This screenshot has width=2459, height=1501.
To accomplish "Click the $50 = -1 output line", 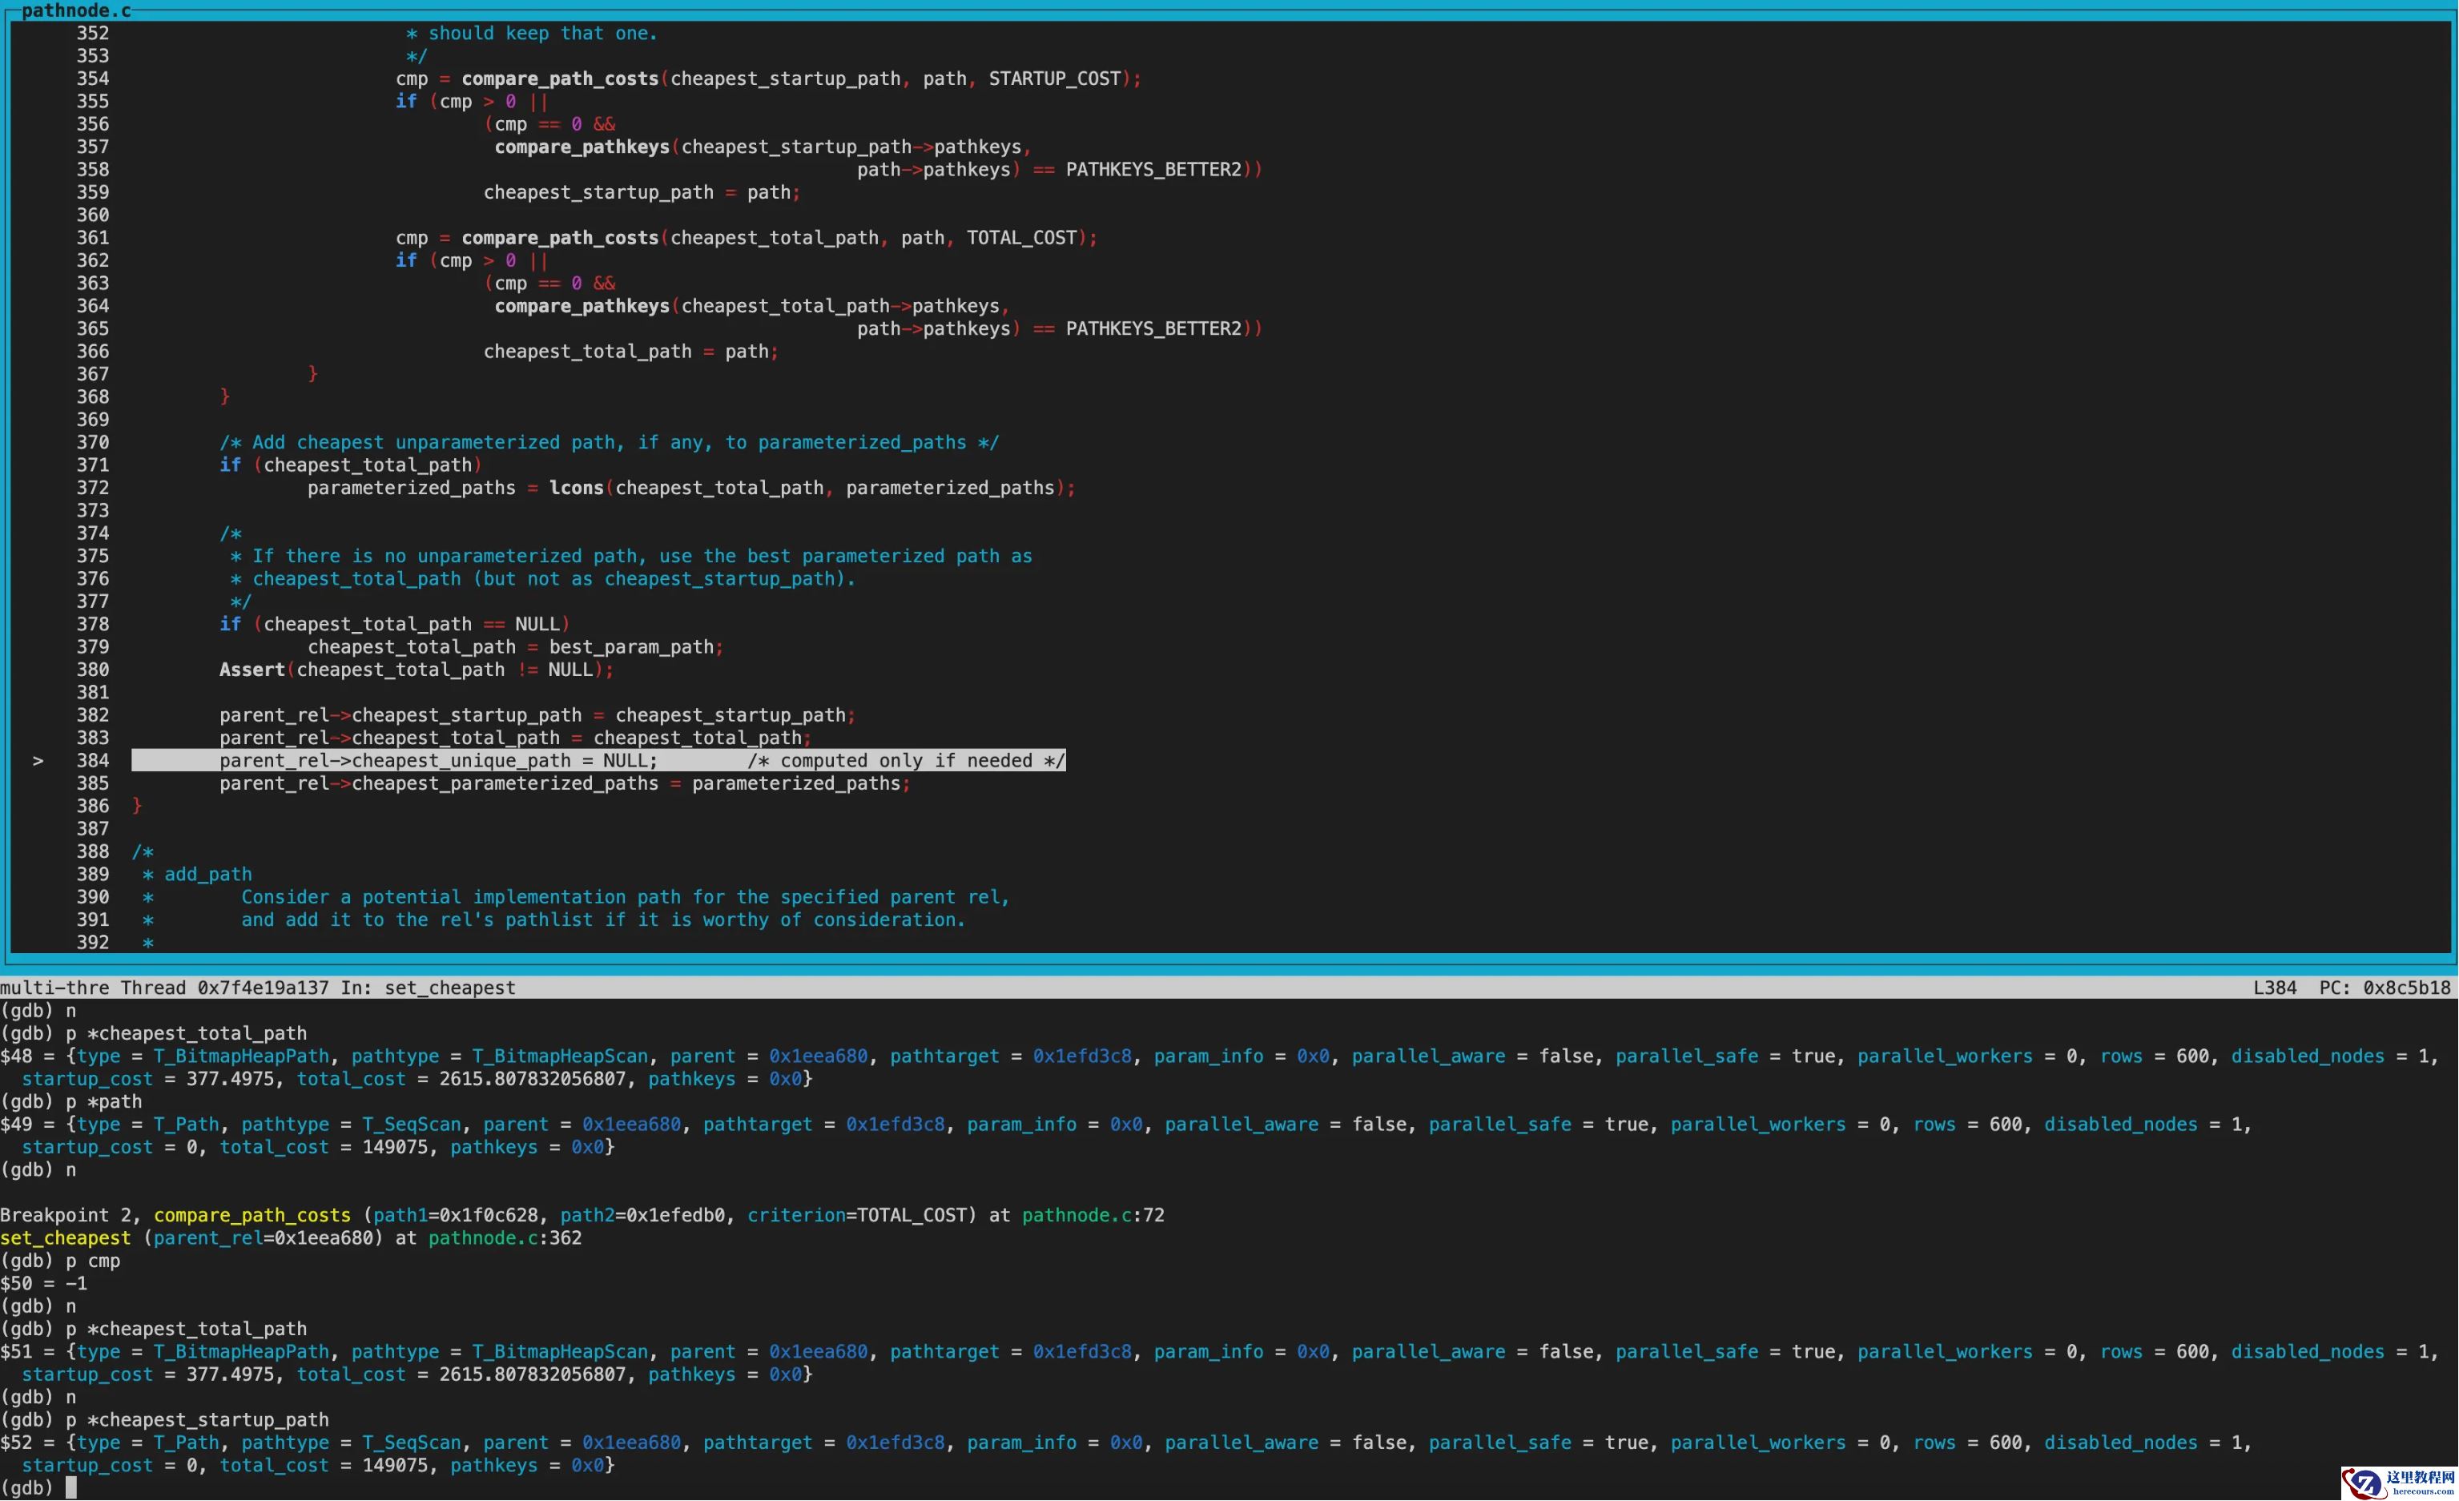I will pos(44,1285).
